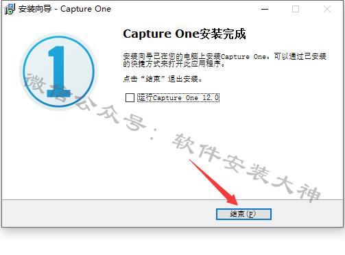
Task: Click the label 运行Capture One 12.0
Action: [178, 98]
